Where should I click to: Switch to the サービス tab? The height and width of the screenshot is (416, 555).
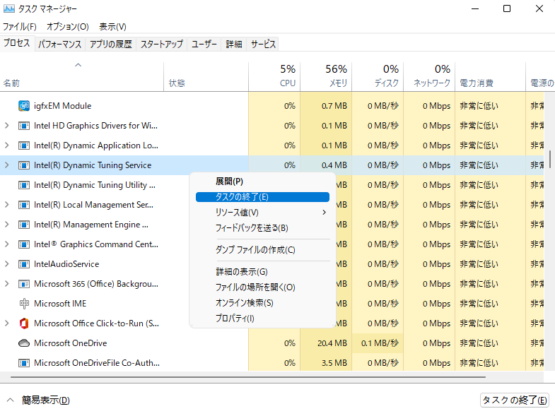coord(262,44)
